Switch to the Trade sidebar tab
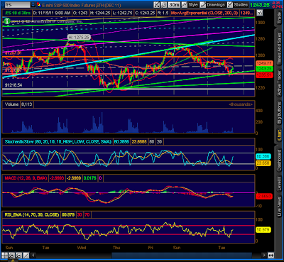 pos(280,18)
